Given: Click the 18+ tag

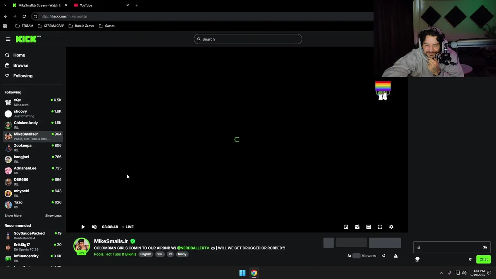Looking at the screenshot, I should pos(160,254).
